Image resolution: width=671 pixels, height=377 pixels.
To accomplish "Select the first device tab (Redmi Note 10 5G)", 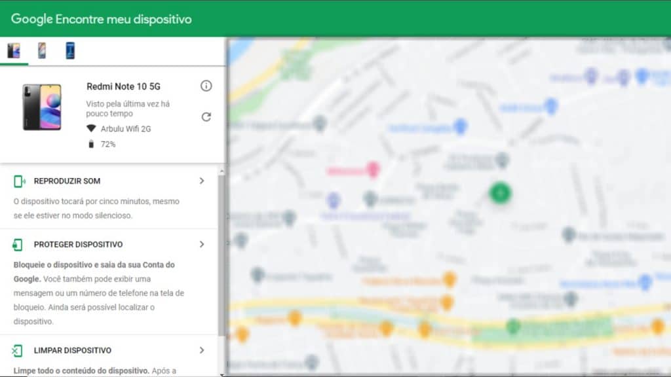I will pos(14,51).
